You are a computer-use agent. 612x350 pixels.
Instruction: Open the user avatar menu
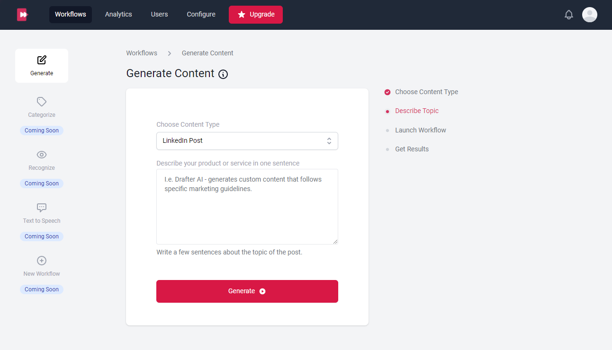590,15
